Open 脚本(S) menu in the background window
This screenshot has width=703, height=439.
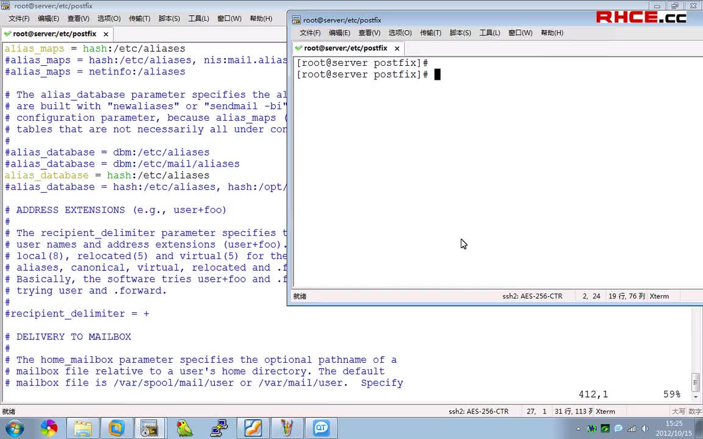pyautogui.click(x=169, y=18)
